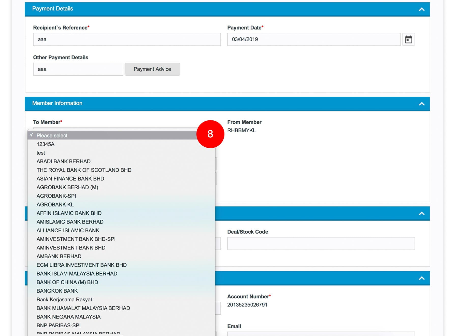
Task: Select ABADI BANK BERHAD from the list
Action: (x=64, y=161)
